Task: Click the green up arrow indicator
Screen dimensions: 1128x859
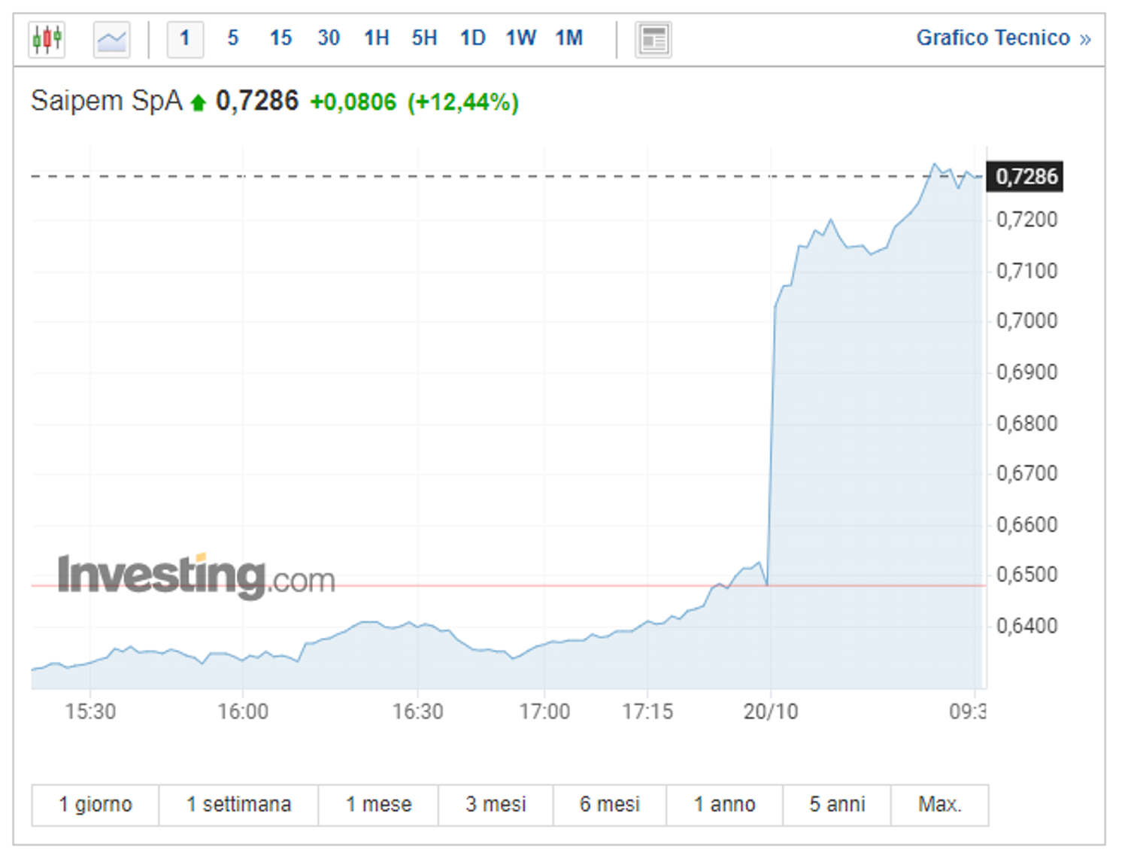Action: click(x=199, y=103)
